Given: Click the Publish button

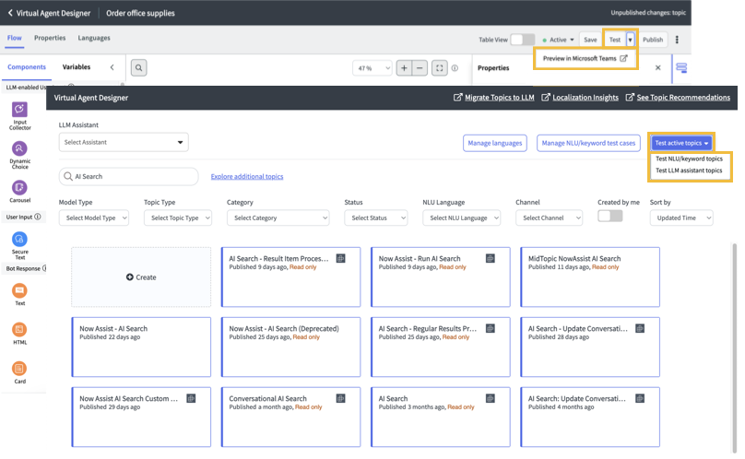Looking at the screenshot, I should tap(653, 40).
